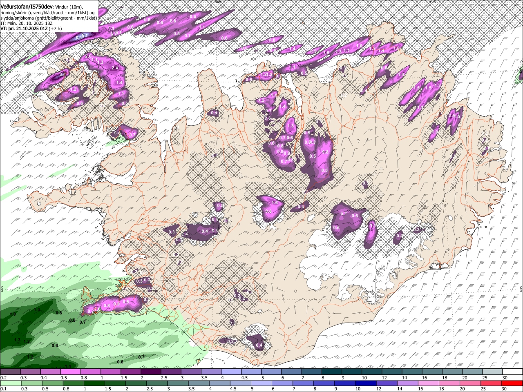Screen dimensions: 523x392
Task: Pick the top-row swatch between 0.2 and 0.3
Action: tap(10, 372)
